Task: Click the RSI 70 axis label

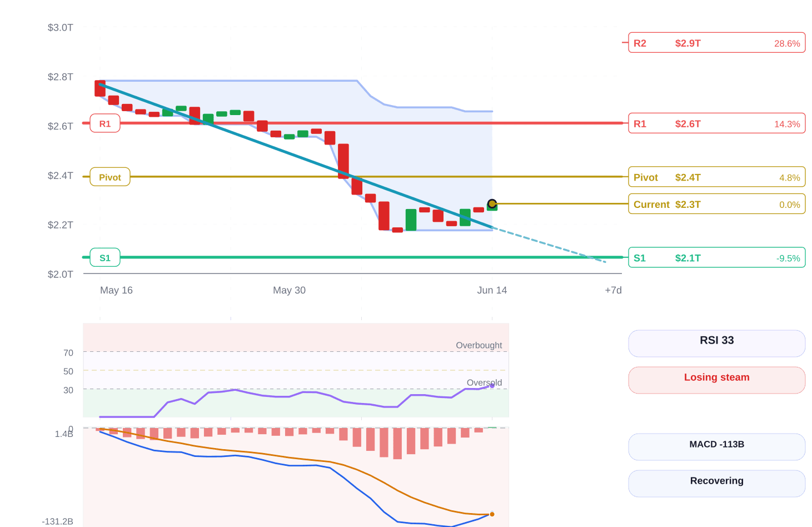Action: [x=68, y=352]
